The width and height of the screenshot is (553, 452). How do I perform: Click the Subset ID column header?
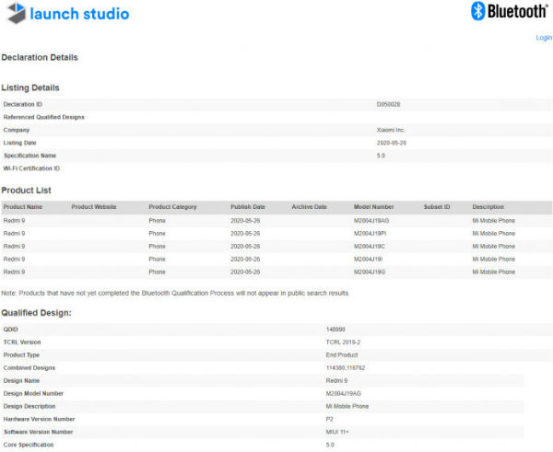point(437,207)
